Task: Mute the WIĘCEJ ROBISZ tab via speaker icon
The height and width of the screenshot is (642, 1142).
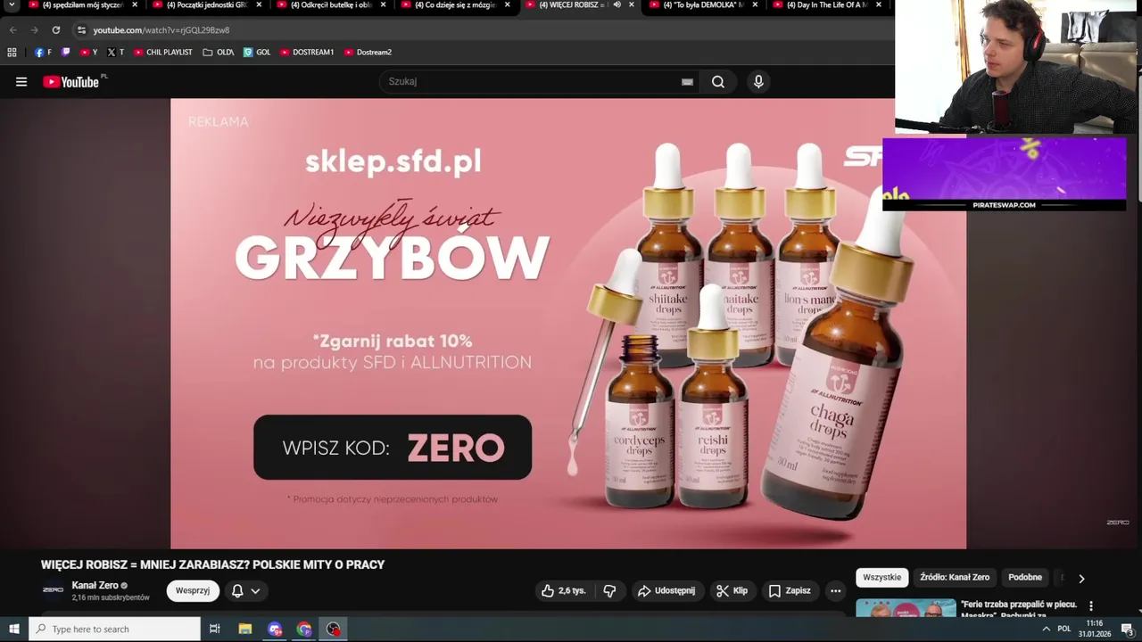Action: pos(617,5)
